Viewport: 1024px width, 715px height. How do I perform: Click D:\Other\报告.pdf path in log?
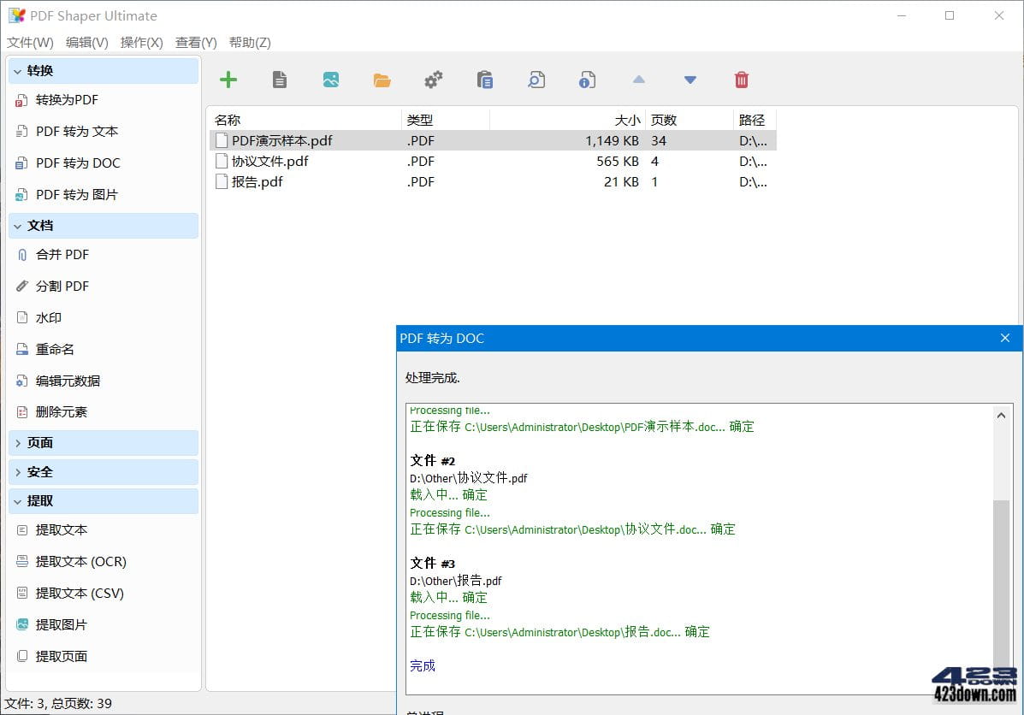click(x=456, y=581)
